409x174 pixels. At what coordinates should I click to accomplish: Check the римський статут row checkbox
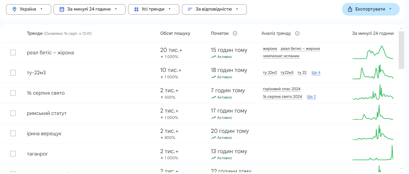[13, 113]
